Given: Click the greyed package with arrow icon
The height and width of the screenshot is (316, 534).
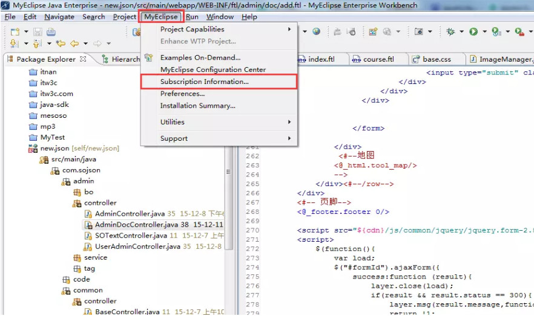Looking at the screenshot, I should 351,31.
